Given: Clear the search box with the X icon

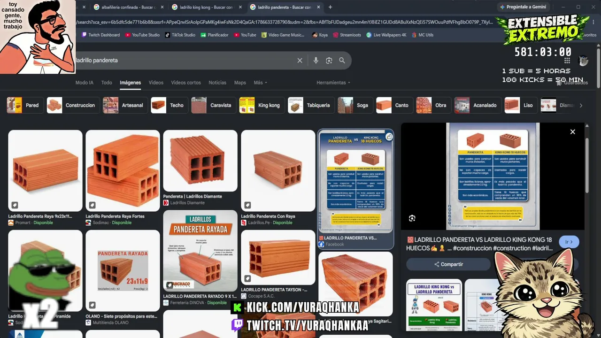Looking at the screenshot, I should [x=300, y=61].
